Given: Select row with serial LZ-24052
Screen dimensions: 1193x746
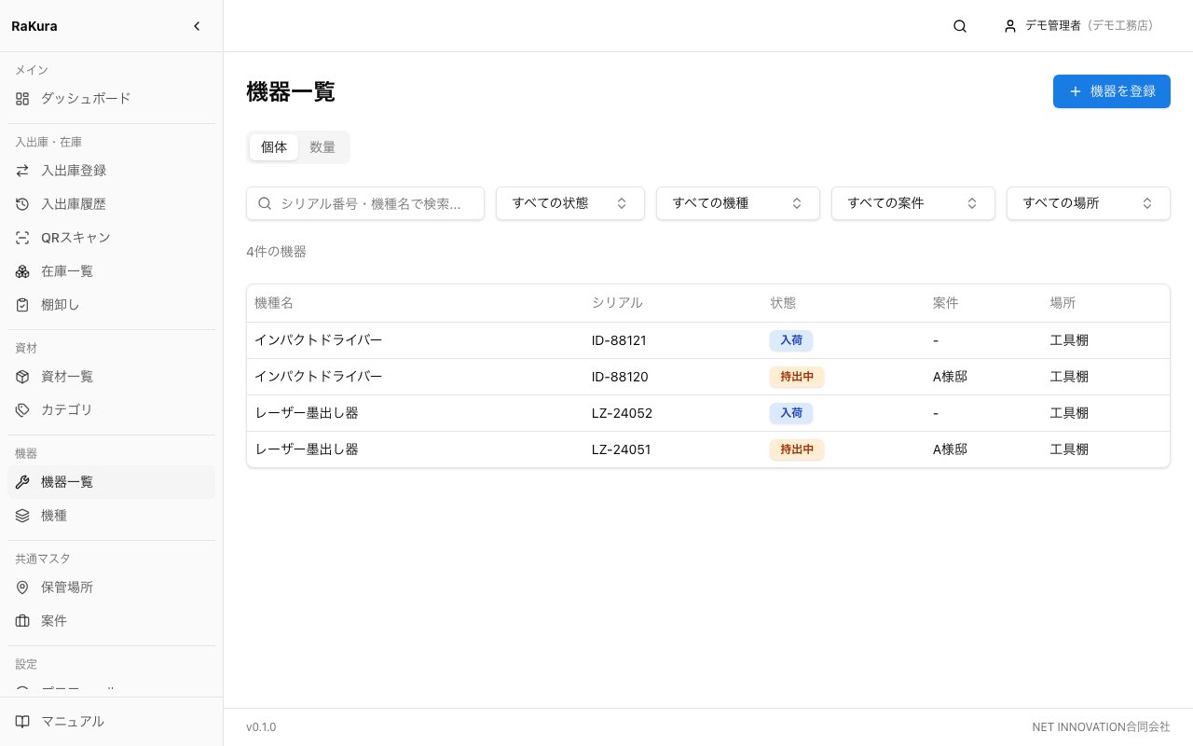Looking at the screenshot, I should pos(708,413).
